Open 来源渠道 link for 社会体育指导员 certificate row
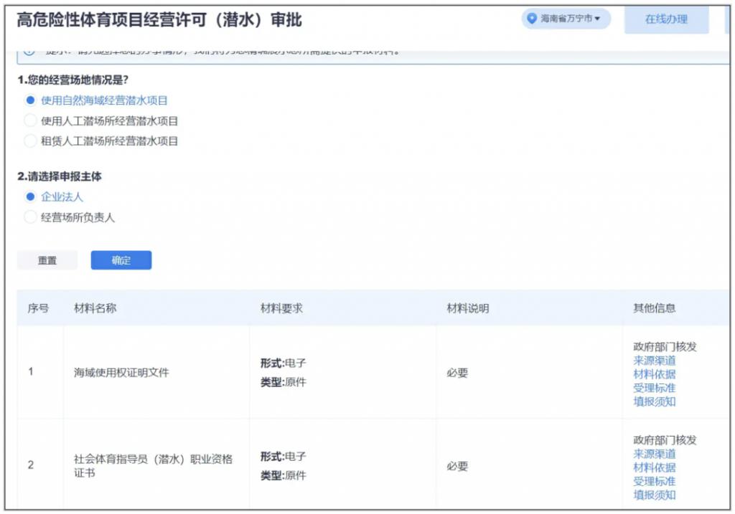Image resolution: width=735 pixels, height=514 pixels. pyautogui.click(x=654, y=454)
